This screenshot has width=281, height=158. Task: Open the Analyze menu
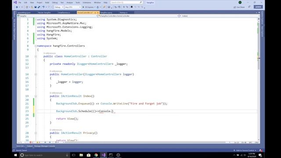click(69, 3)
